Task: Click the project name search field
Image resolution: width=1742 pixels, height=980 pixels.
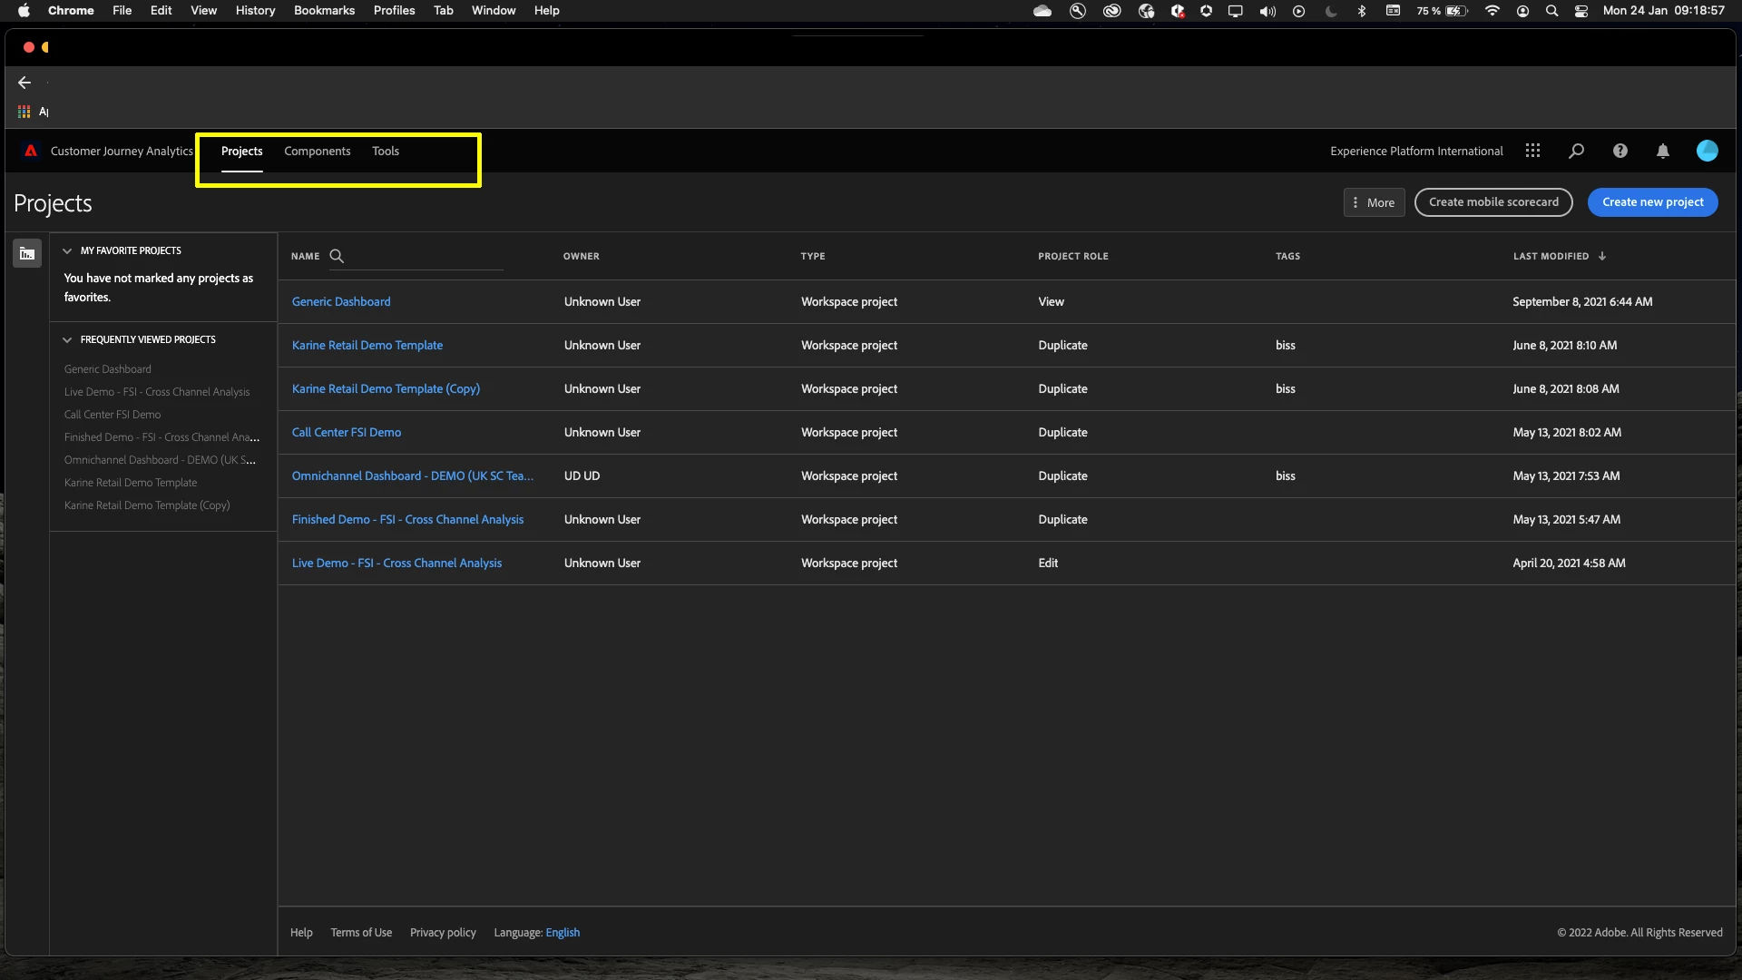Action: pyautogui.click(x=426, y=257)
